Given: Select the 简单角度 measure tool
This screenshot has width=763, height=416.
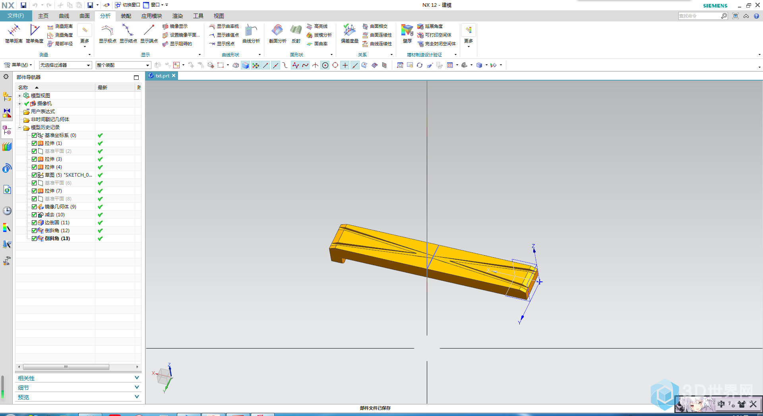Looking at the screenshot, I should click(x=35, y=33).
